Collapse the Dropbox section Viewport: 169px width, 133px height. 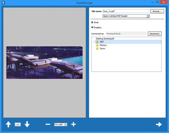[96, 28]
